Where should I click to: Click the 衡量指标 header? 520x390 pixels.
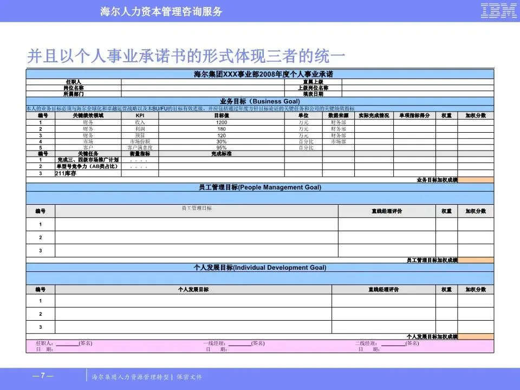tap(140, 153)
